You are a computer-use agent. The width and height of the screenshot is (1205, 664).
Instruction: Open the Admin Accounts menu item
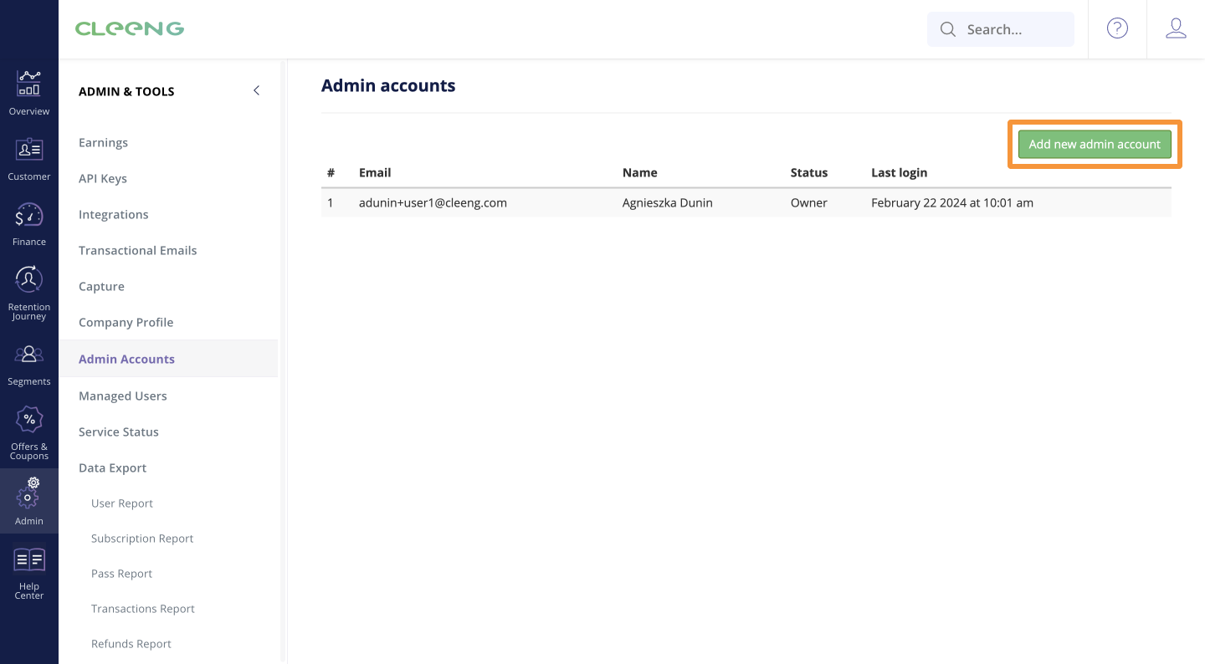[x=126, y=359]
